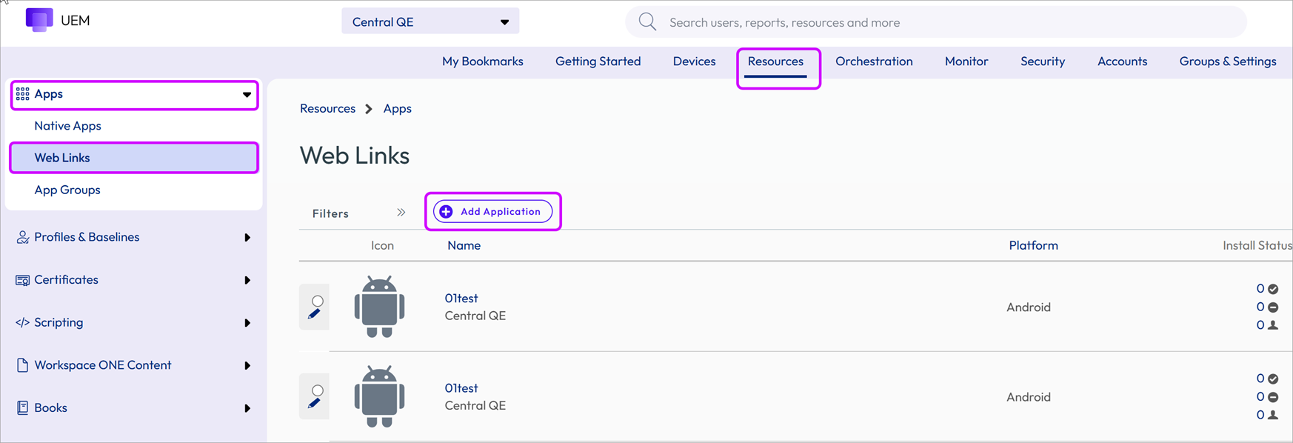This screenshot has width=1293, height=443.
Task: Click the assigned user icon in first row
Action: pos(1273,324)
